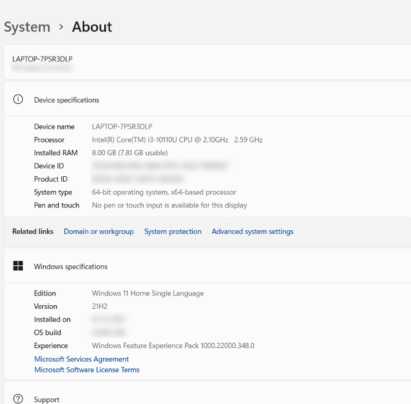This screenshot has width=411, height=404.
Task: Click the Pen and touch label
Action: (x=56, y=206)
